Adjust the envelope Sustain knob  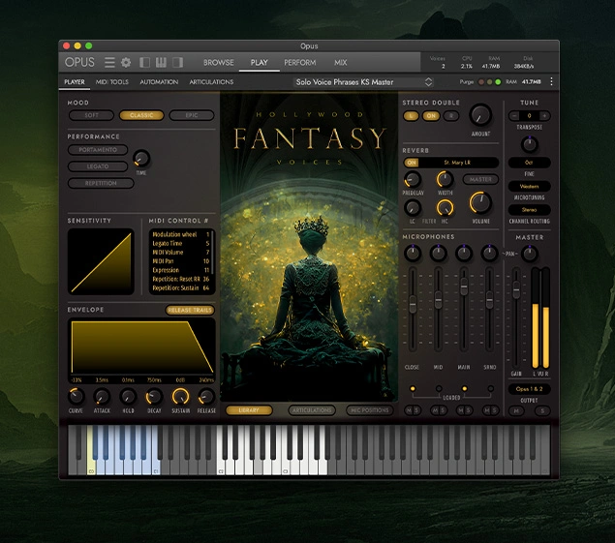pyautogui.click(x=180, y=397)
